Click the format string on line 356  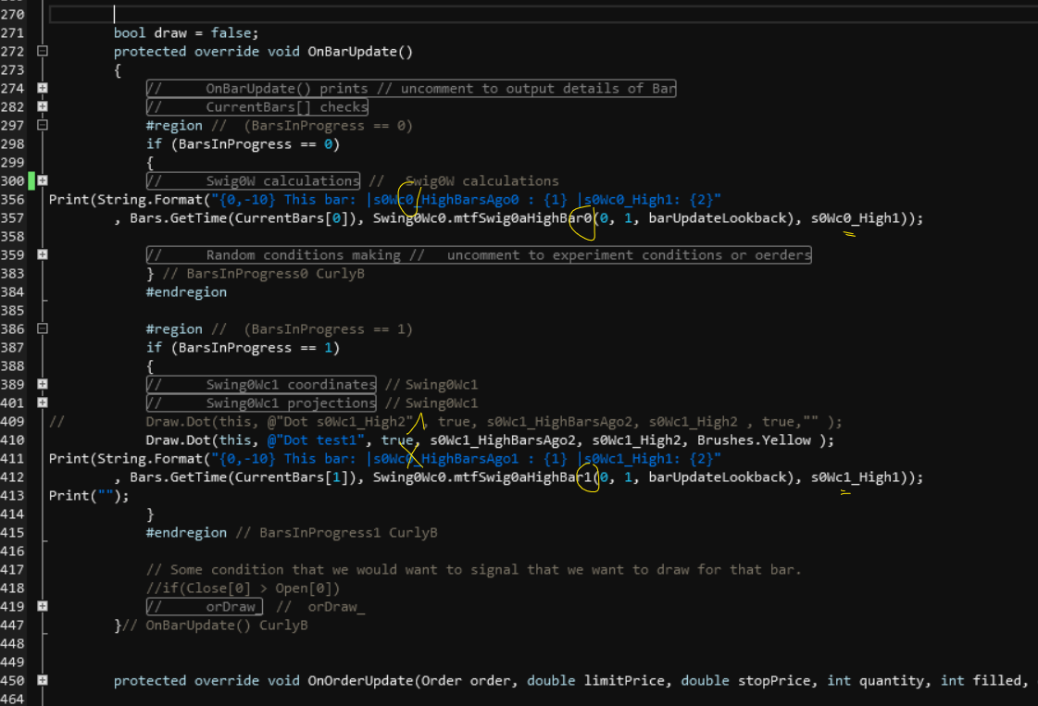466,200
